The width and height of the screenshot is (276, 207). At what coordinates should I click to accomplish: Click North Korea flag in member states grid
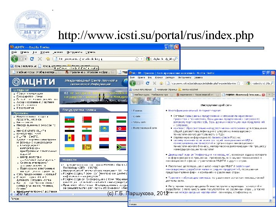121,129
